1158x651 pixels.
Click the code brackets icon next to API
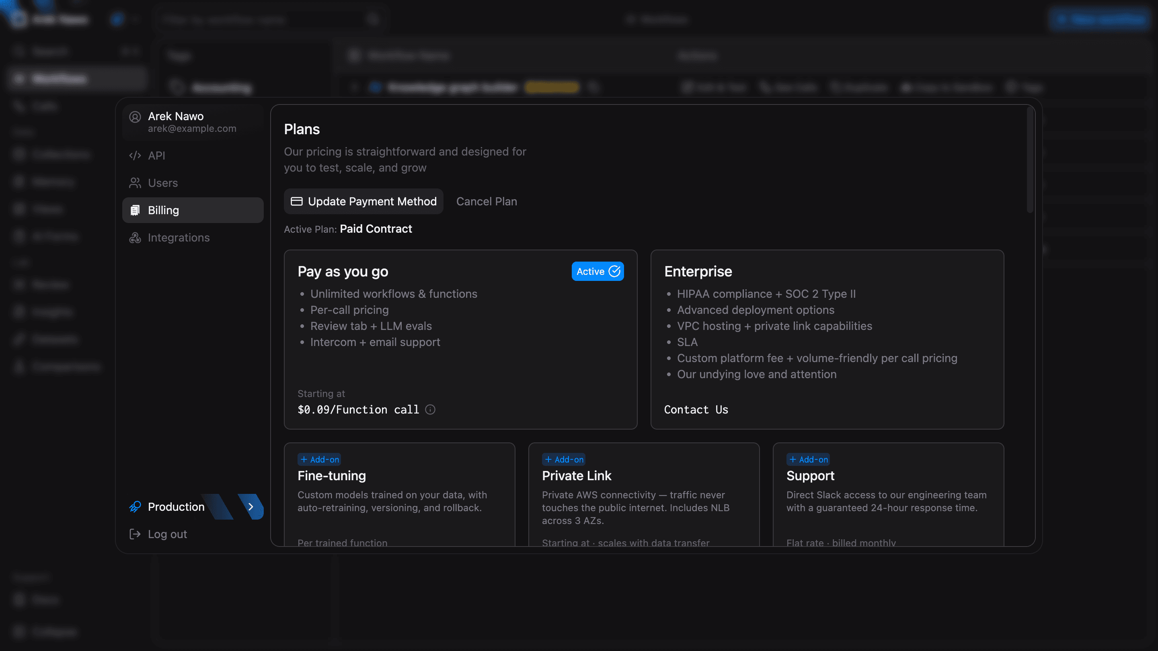pyautogui.click(x=135, y=156)
